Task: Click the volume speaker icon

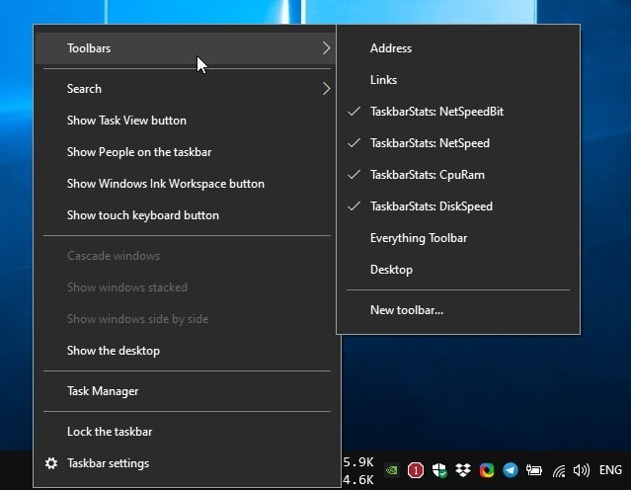Action: pyautogui.click(x=581, y=470)
